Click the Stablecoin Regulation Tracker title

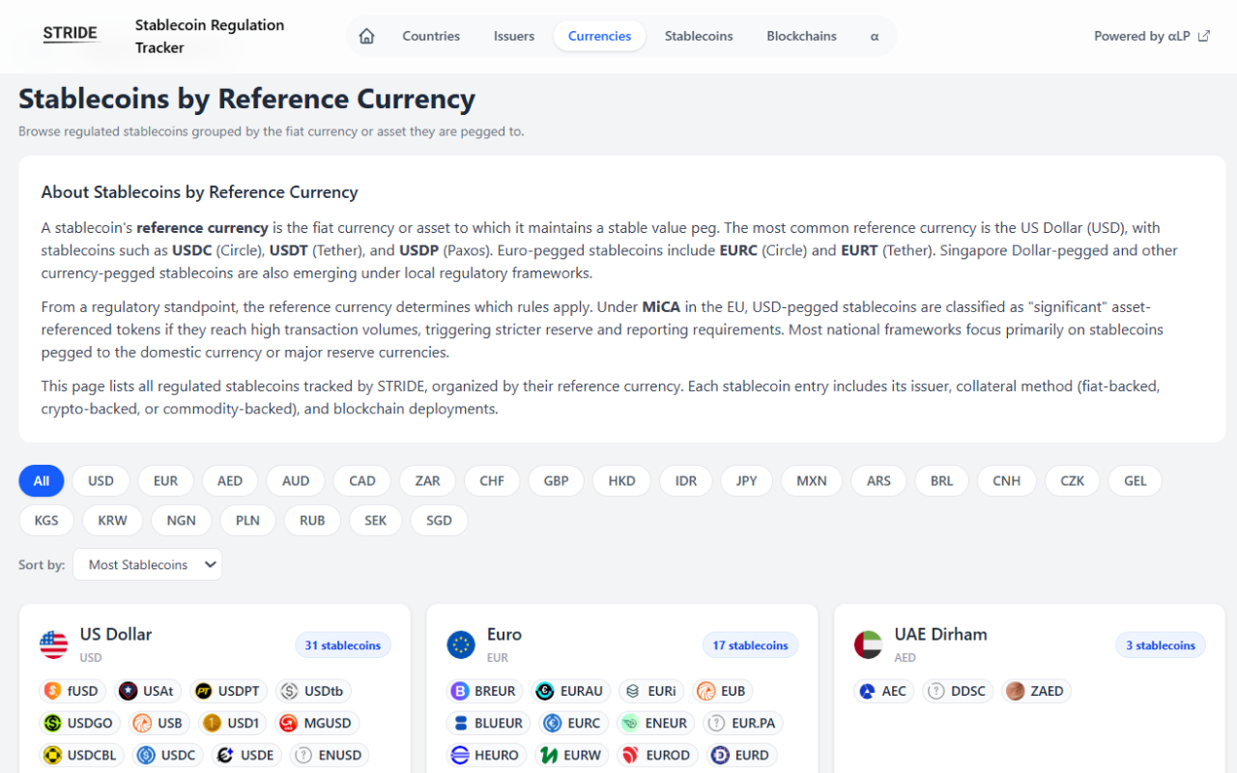tap(210, 36)
